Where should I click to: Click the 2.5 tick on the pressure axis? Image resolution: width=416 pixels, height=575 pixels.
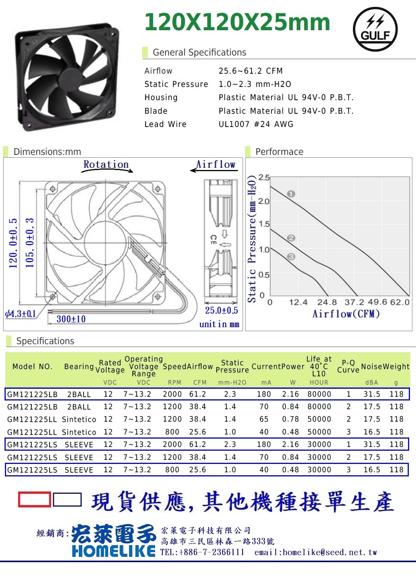264,178
